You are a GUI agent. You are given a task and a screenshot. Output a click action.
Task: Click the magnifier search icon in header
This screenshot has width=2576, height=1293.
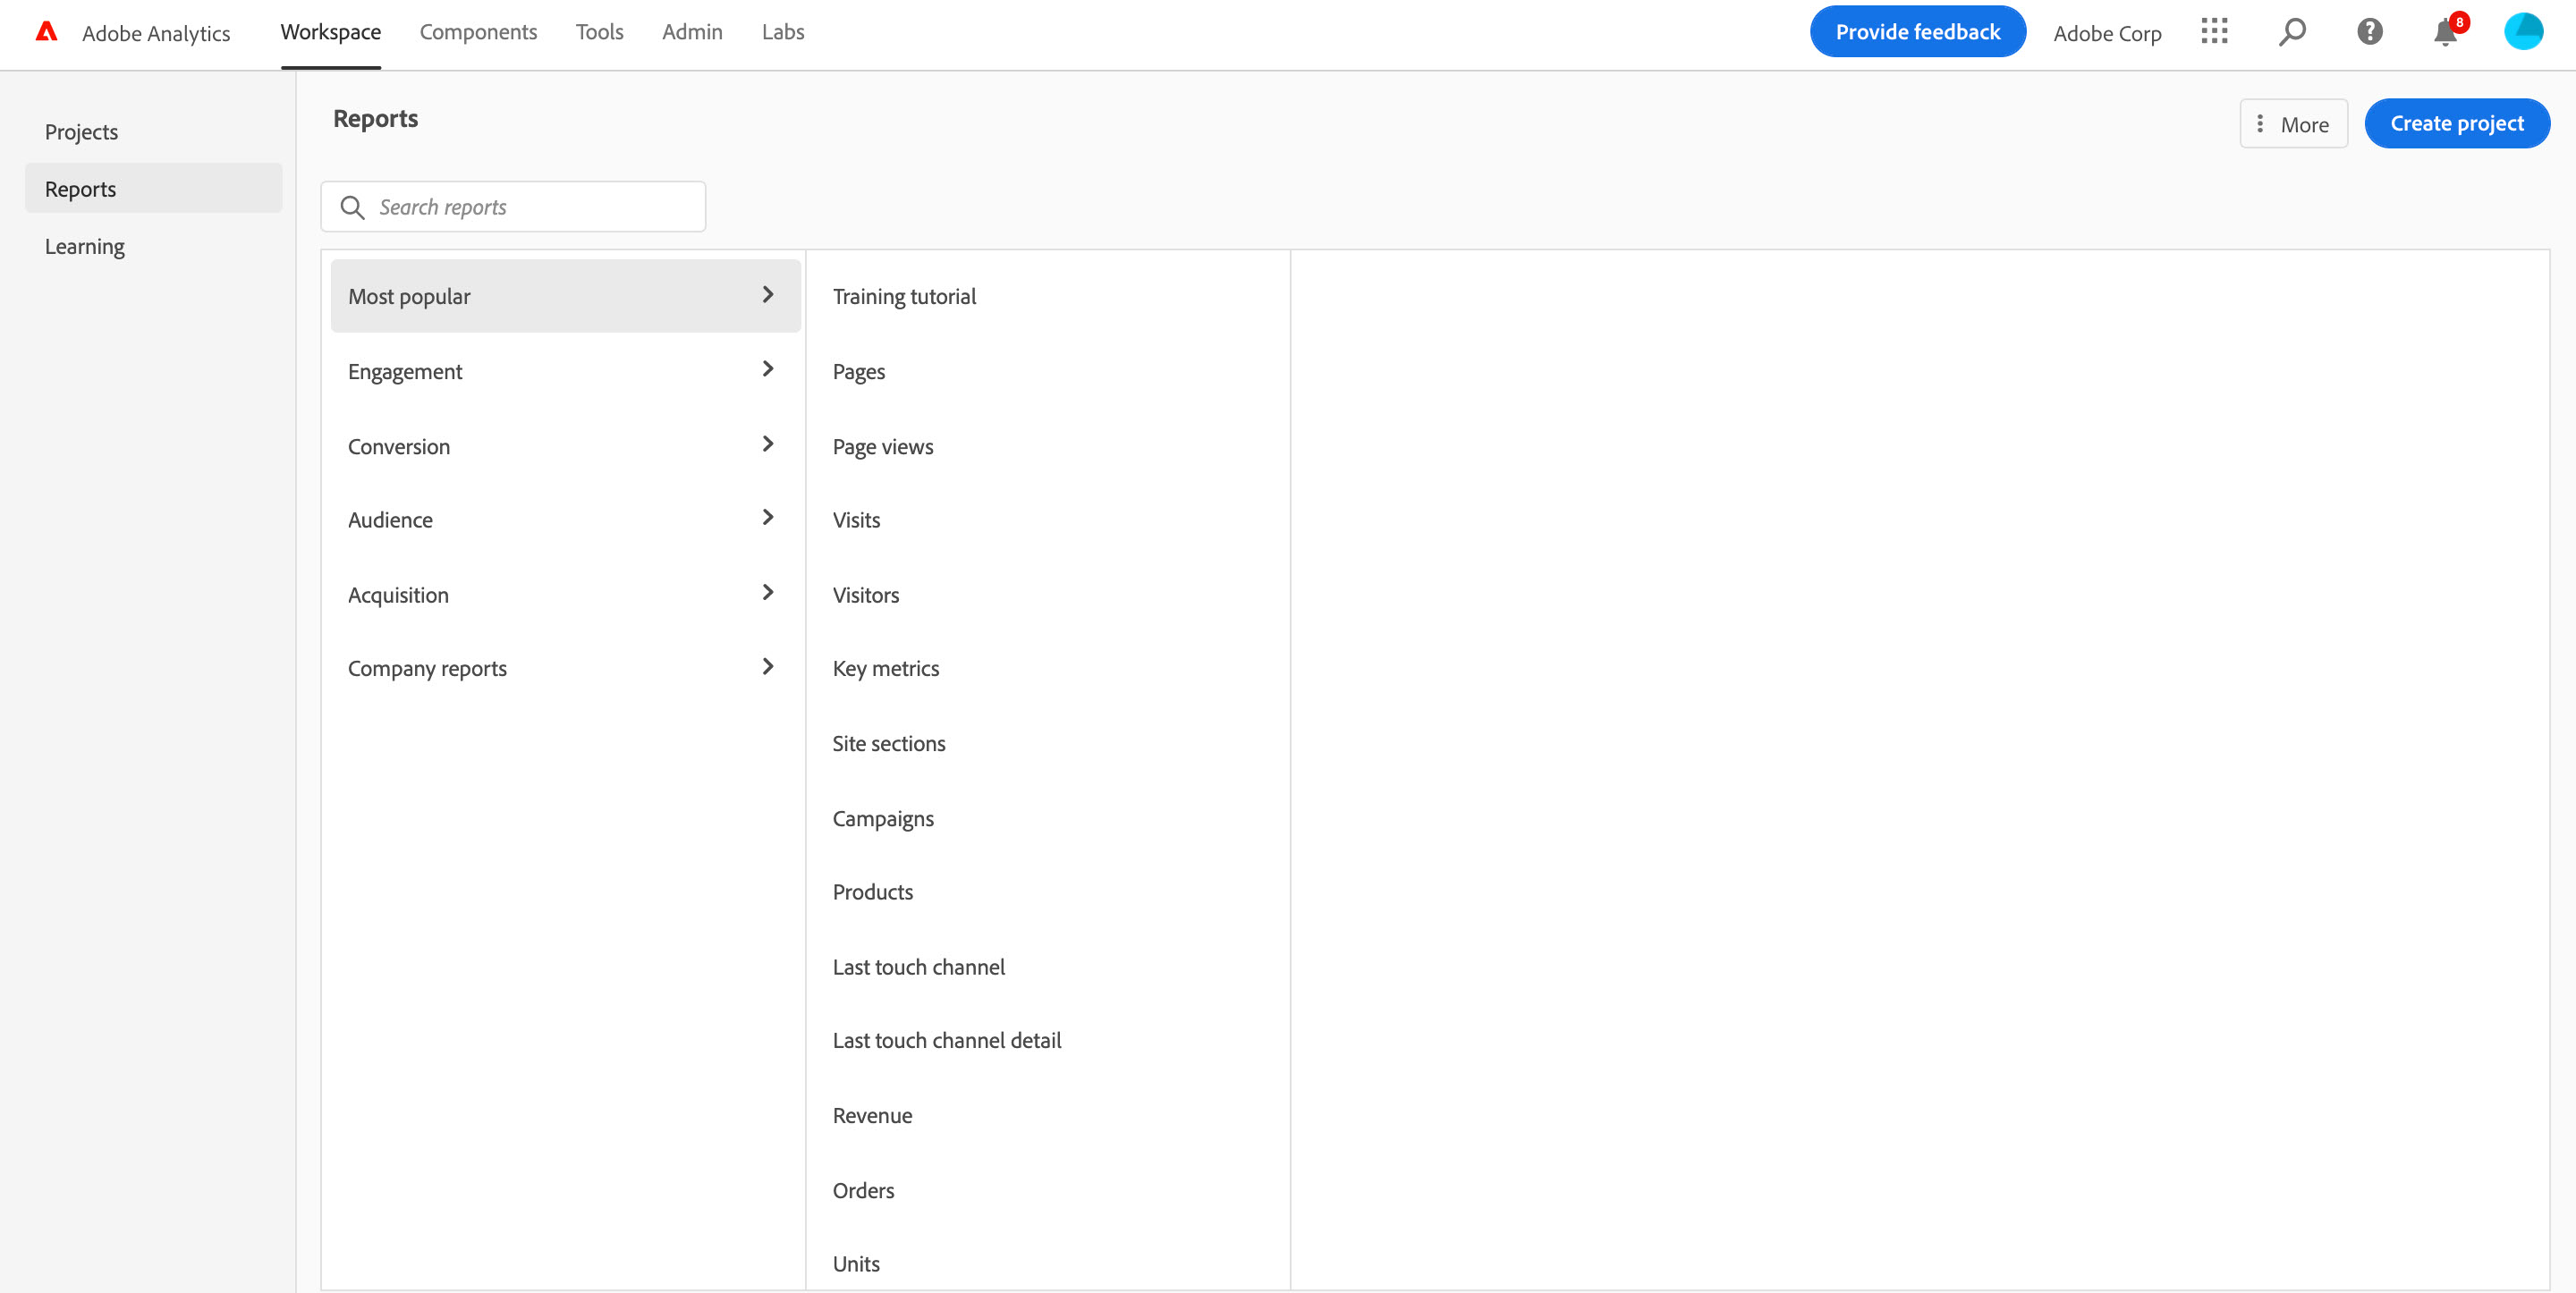(2292, 32)
